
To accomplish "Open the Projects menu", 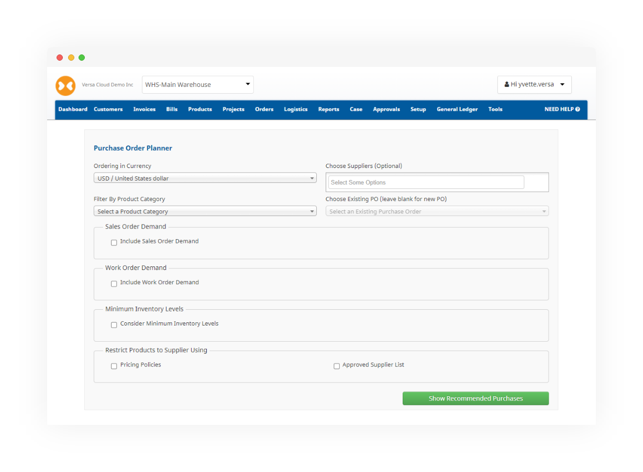I will [234, 109].
